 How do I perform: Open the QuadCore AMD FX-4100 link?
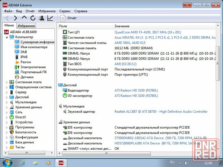pos(148,32)
